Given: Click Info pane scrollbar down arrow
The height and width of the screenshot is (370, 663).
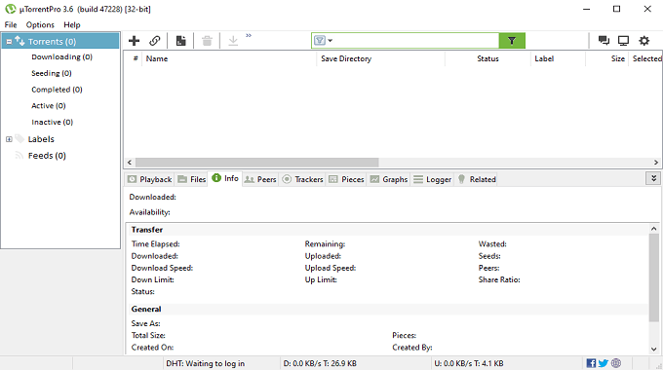Looking at the screenshot, I should pyautogui.click(x=653, y=349).
